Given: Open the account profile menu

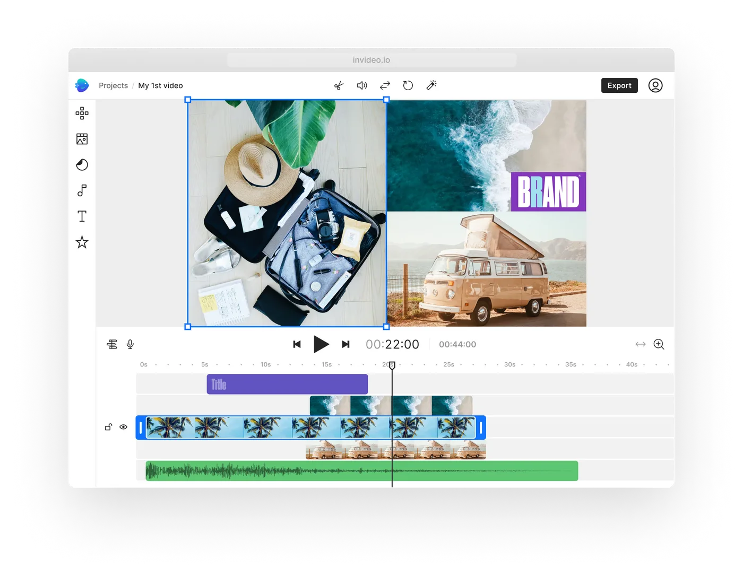Looking at the screenshot, I should [x=655, y=85].
